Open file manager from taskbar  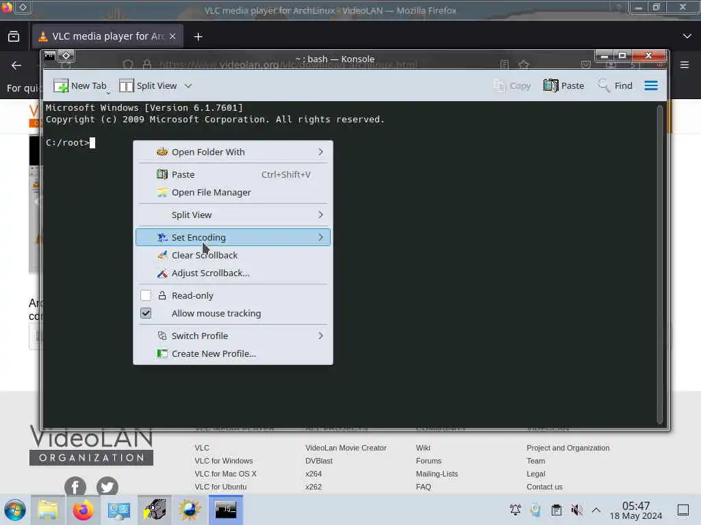[48, 510]
